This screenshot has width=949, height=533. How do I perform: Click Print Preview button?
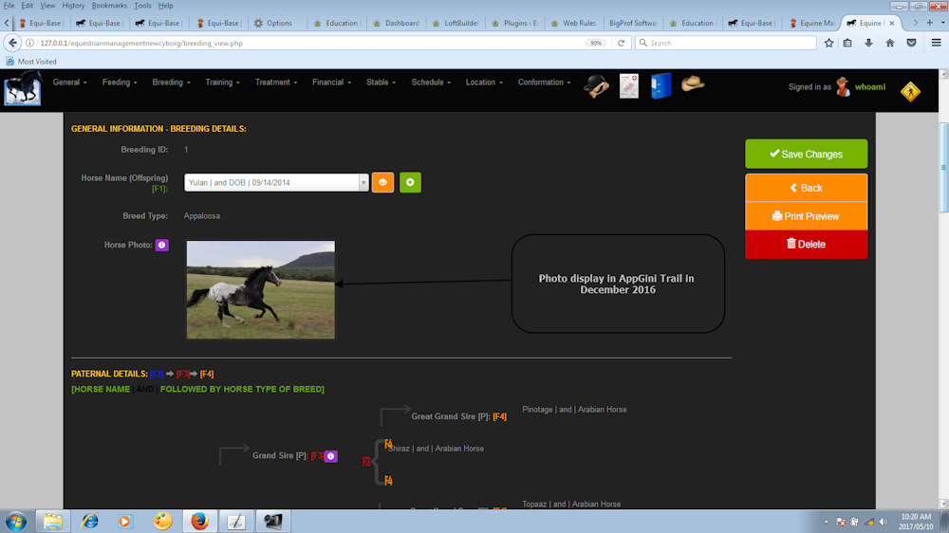point(806,216)
